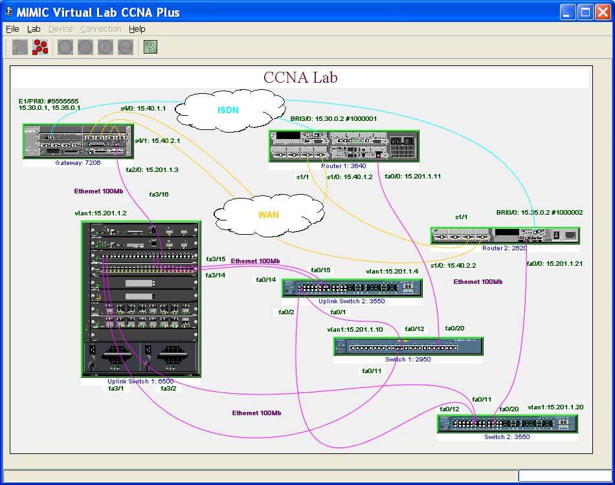Click the 'vlan1:15.201.1.2' label

[x=100, y=213]
